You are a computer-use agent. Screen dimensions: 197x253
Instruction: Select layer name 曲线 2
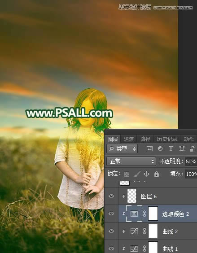click(x=170, y=231)
